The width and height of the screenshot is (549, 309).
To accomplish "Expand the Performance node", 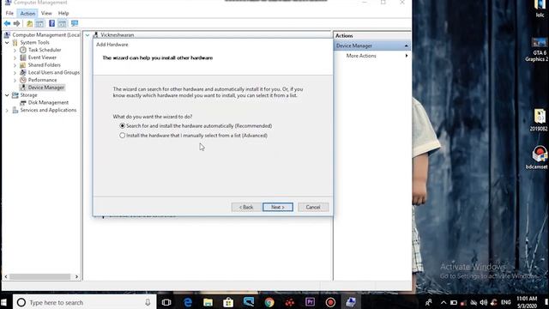I will 15,80.
